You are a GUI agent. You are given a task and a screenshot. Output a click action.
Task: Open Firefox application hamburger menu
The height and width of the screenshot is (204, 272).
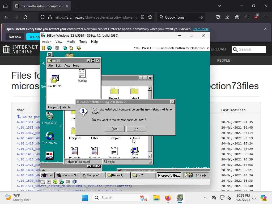click(x=266, y=17)
